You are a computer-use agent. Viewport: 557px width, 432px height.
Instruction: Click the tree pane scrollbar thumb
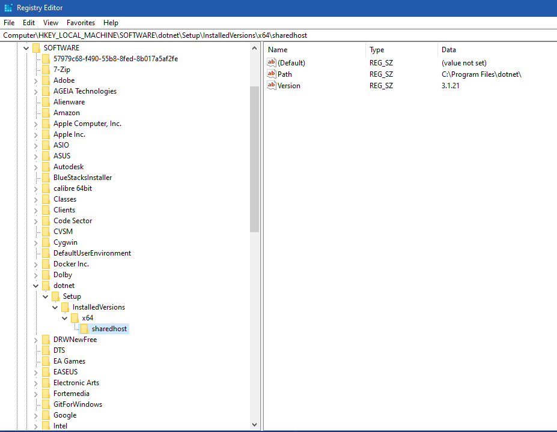click(254, 159)
